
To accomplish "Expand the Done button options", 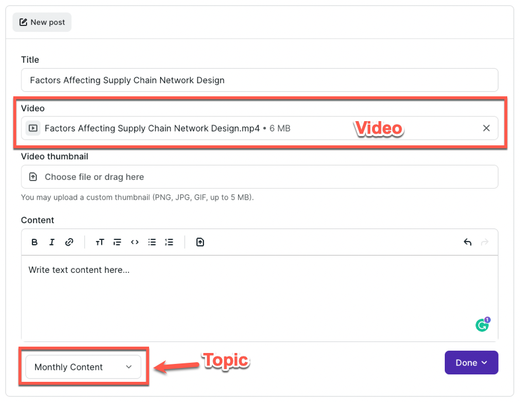I will coord(471,363).
